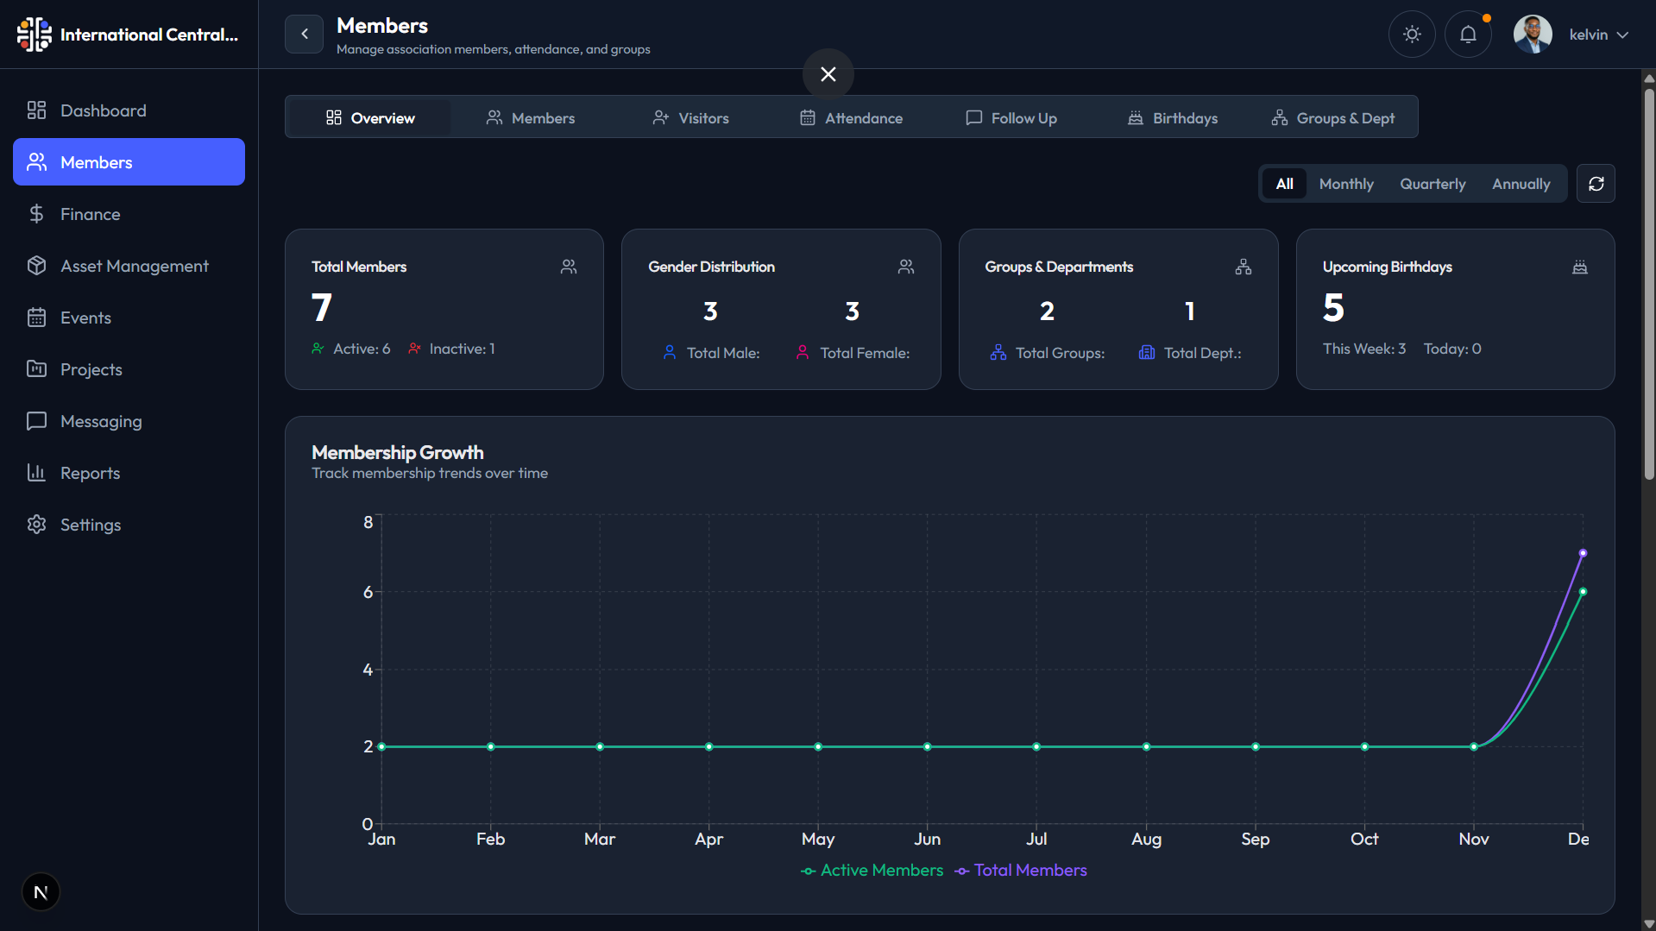Click the Follow Up navigation item
The width and height of the screenshot is (1656, 931).
click(x=1011, y=117)
